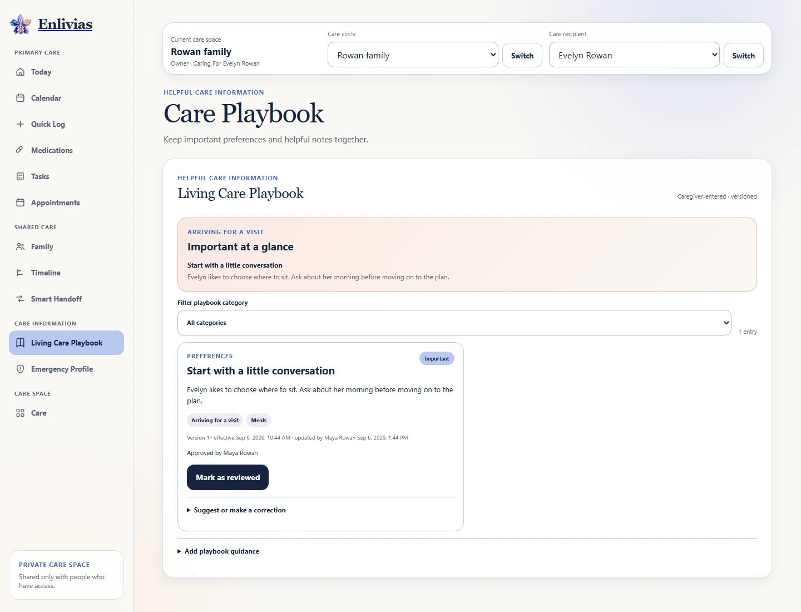This screenshot has width=801, height=612.
Task: Navigate to Smart Handoff
Action: [66, 299]
